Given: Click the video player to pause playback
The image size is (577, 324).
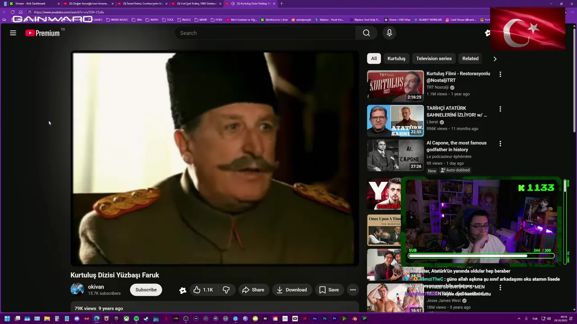Looking at the screenshot, I should coord(215,158).
